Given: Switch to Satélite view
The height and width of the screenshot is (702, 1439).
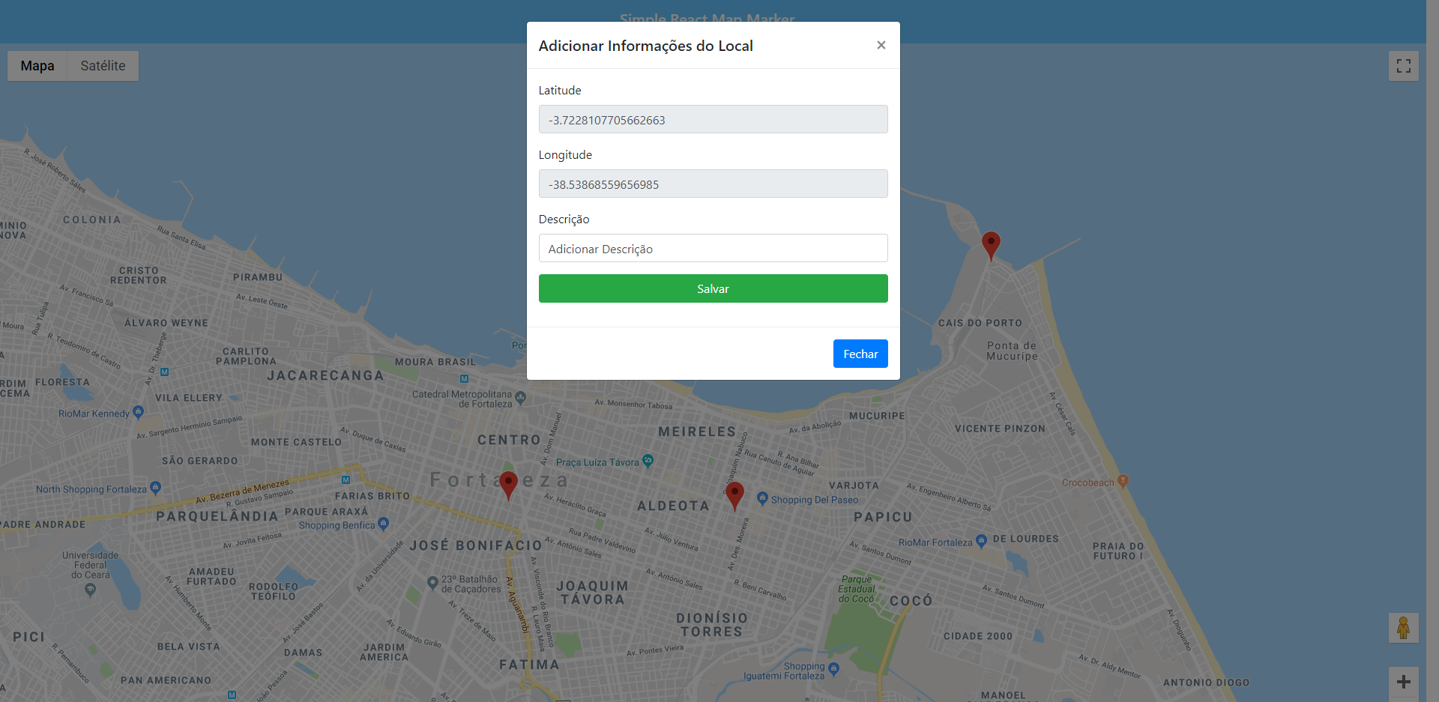Looking at the screenshot, I should (103, 66).
